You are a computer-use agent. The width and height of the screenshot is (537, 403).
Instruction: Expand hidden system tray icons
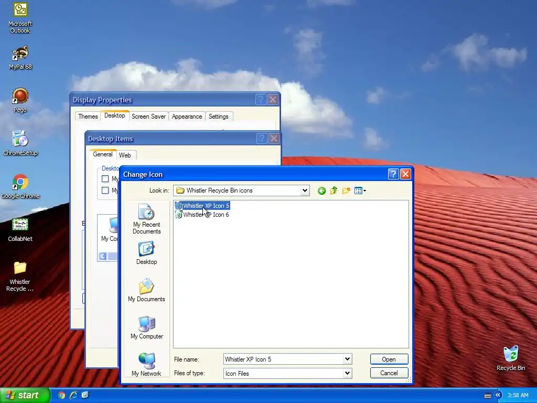(x=498, y=395)
